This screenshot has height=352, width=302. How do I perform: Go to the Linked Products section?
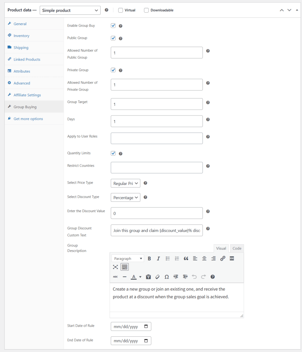tap(27, 59)
